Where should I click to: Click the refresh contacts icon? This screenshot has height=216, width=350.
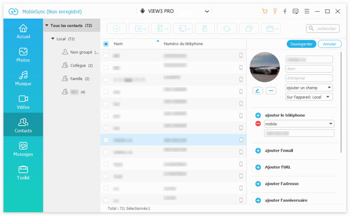pyautogui.click(x=227, y=29)
